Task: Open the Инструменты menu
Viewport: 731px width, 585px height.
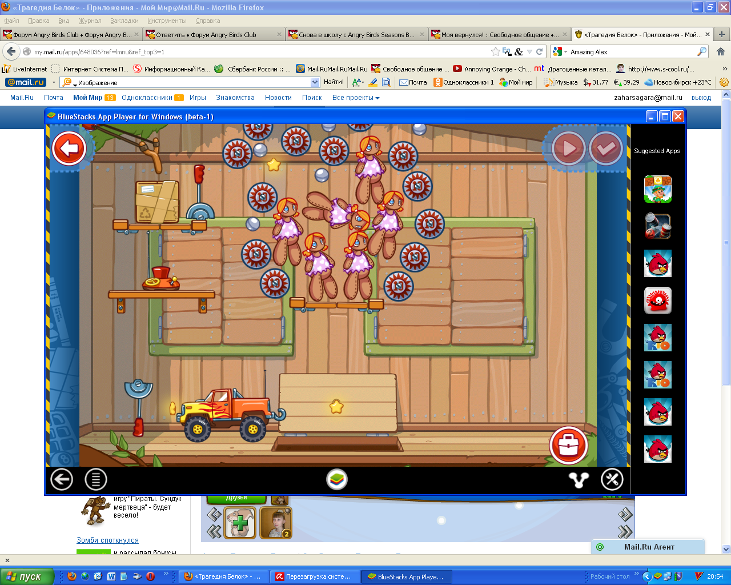Action: 167,21
